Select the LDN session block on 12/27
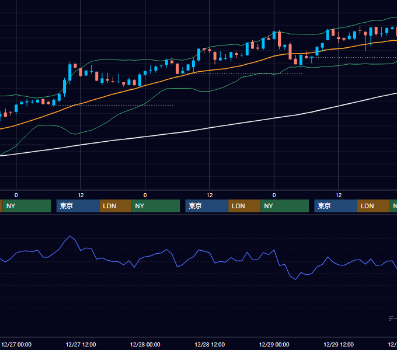The height and width of the screenshot is (350, 397). [x=116, y=206]
